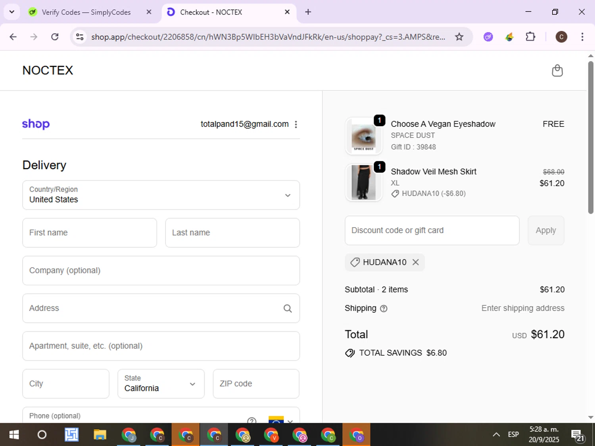
Task: Click the Shadow Veil Mesh Skirt title
Action: click(x=434, y=172)
